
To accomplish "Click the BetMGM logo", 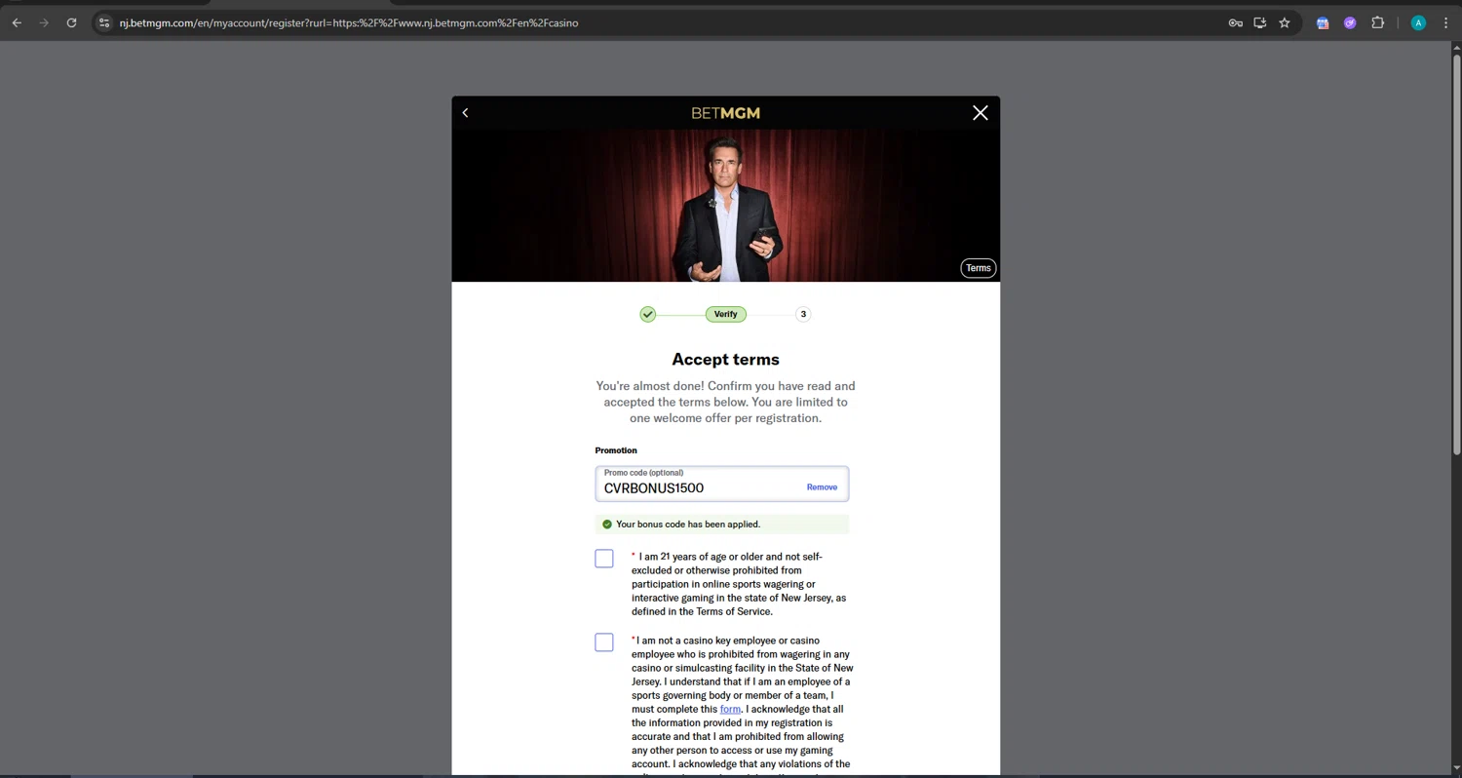I will tap(726, 113).
